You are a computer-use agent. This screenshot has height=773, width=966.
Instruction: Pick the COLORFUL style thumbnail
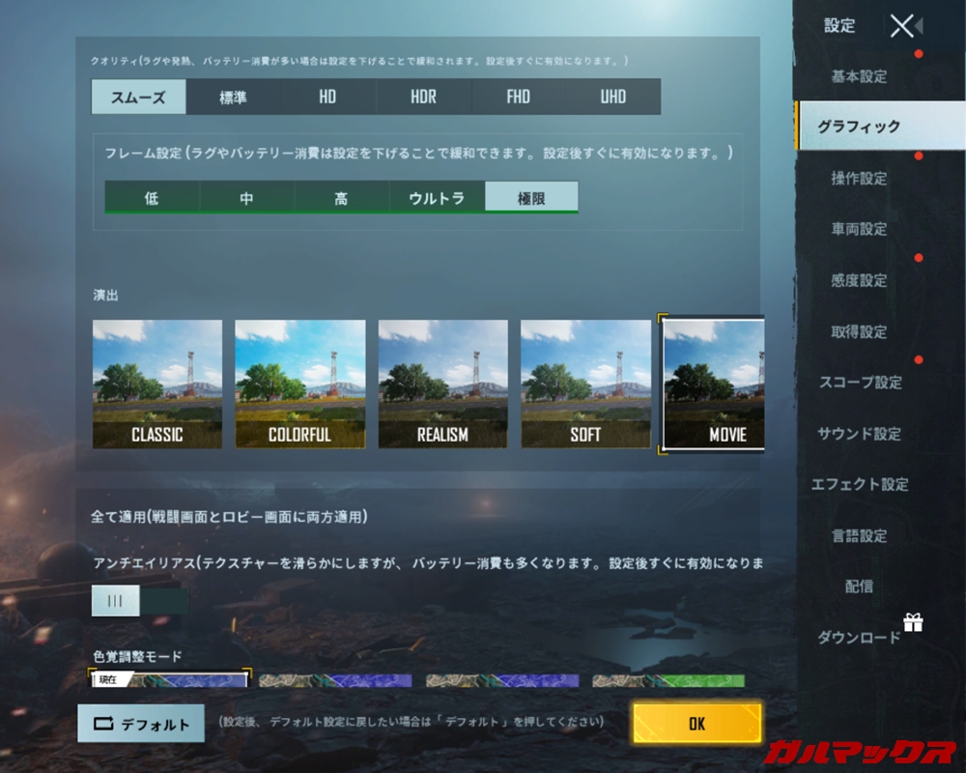[x=299, y=384]
